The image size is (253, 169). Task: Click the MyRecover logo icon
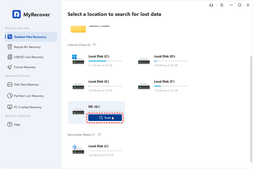pyautogui.click(x=17, y=14)
